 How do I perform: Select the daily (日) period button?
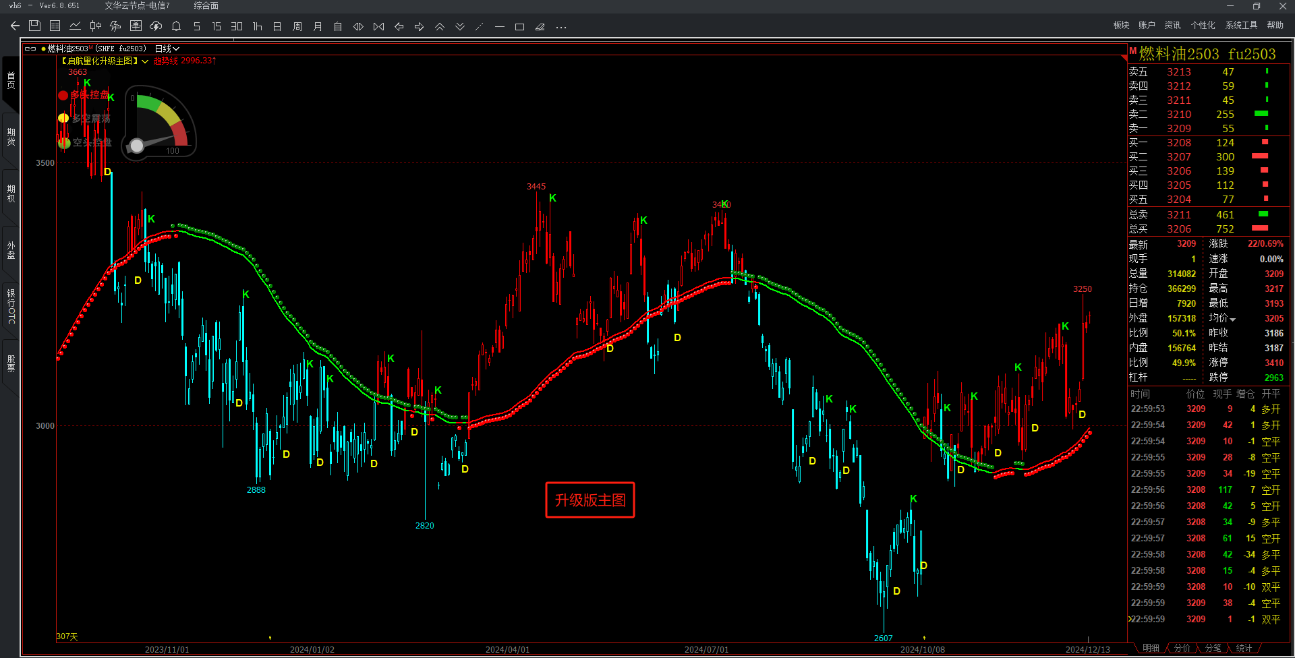pos(277,26)
